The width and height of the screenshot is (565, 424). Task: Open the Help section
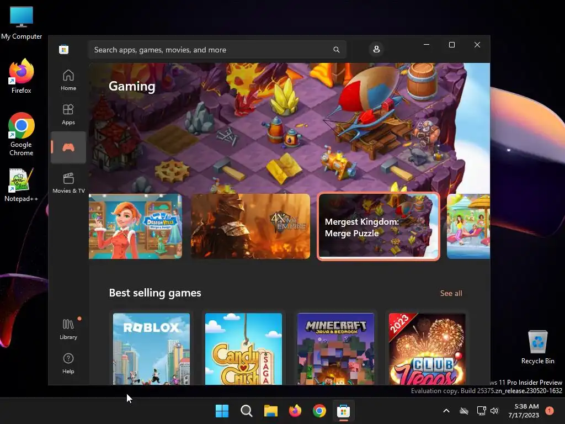click(x=68, y=363)
